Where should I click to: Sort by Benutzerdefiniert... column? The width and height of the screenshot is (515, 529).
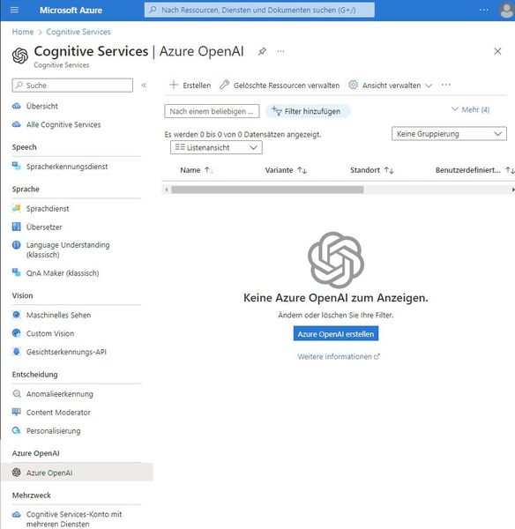pyautogui.click(x=474, y=170)
